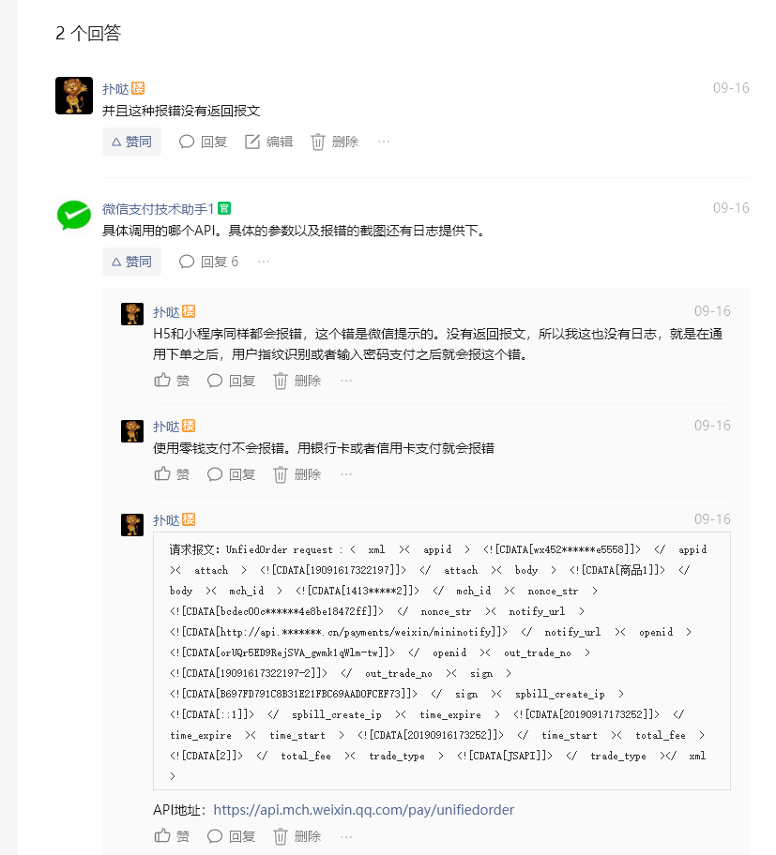Upvote 微信支付技术助手1's answer with 赞同
This screenshot has width=776, height=855.
(131, 262)
